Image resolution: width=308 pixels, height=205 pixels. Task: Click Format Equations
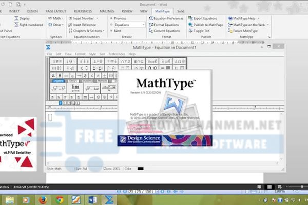[x=164, y=25]
